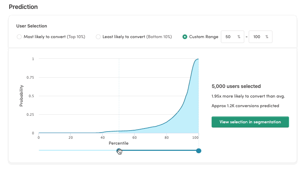The image size is (303, 169).
Task: Click the light unselected slider track portion
Action: [x=78, y=150]
